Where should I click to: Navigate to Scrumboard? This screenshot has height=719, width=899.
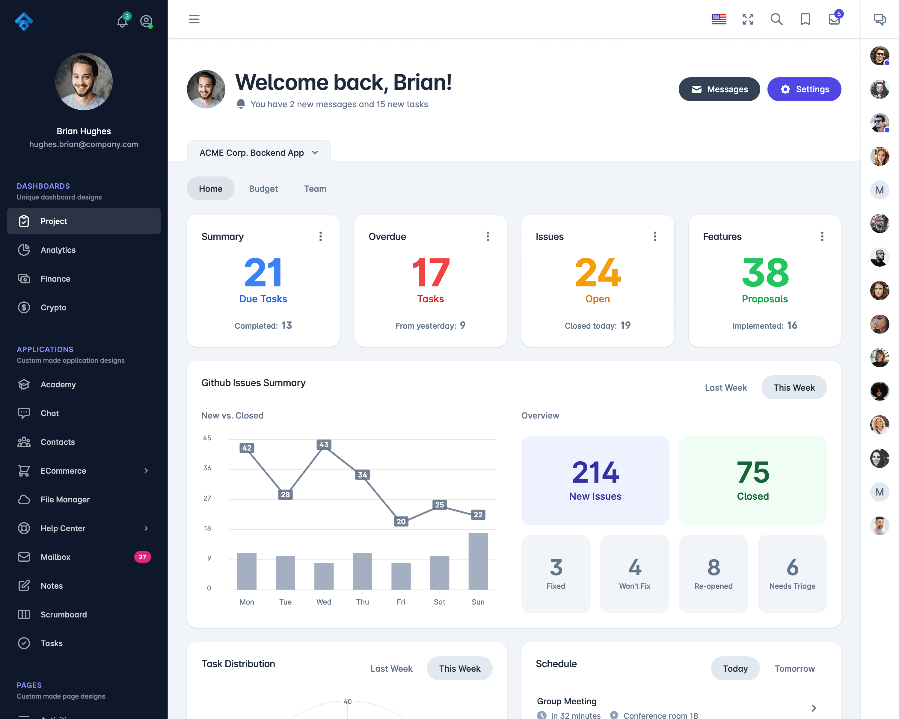(64, 614)
